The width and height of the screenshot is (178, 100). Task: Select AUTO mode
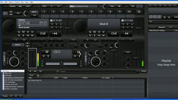28,6
